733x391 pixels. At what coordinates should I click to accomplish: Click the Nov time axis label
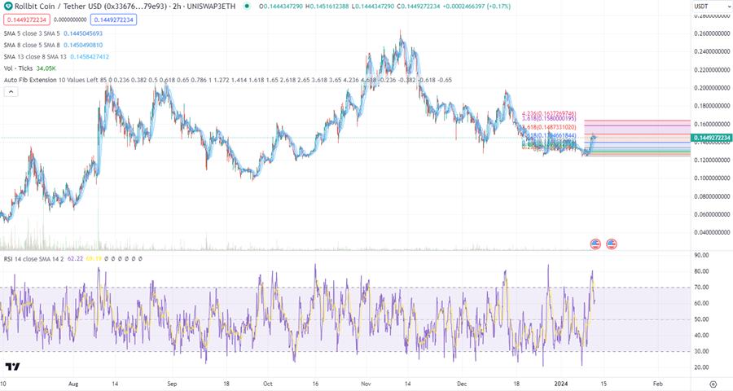[366, 384]
